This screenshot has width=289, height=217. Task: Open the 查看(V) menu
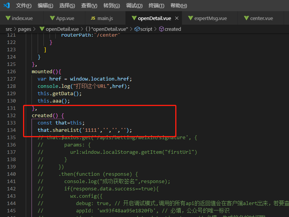[x=89, y=5]
